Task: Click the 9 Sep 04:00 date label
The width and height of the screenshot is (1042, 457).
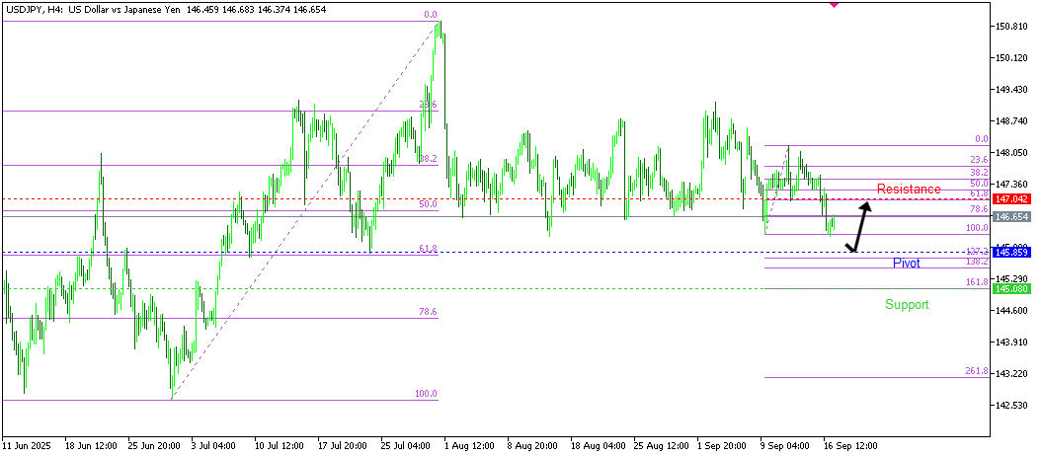Action: coord(786,445)
